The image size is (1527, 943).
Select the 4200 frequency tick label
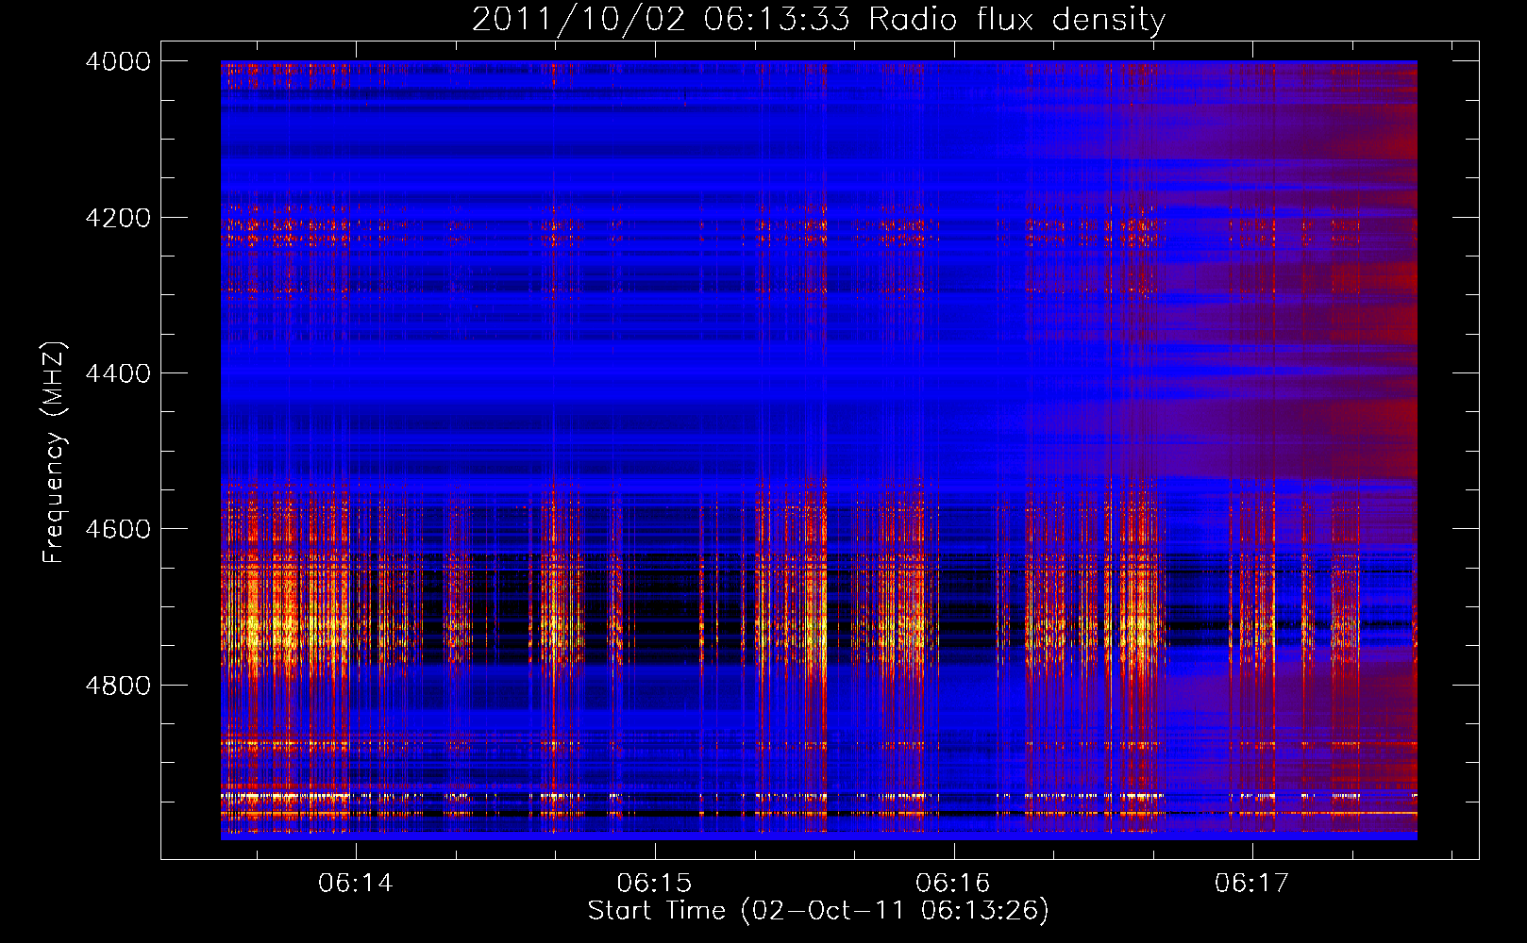118,218
